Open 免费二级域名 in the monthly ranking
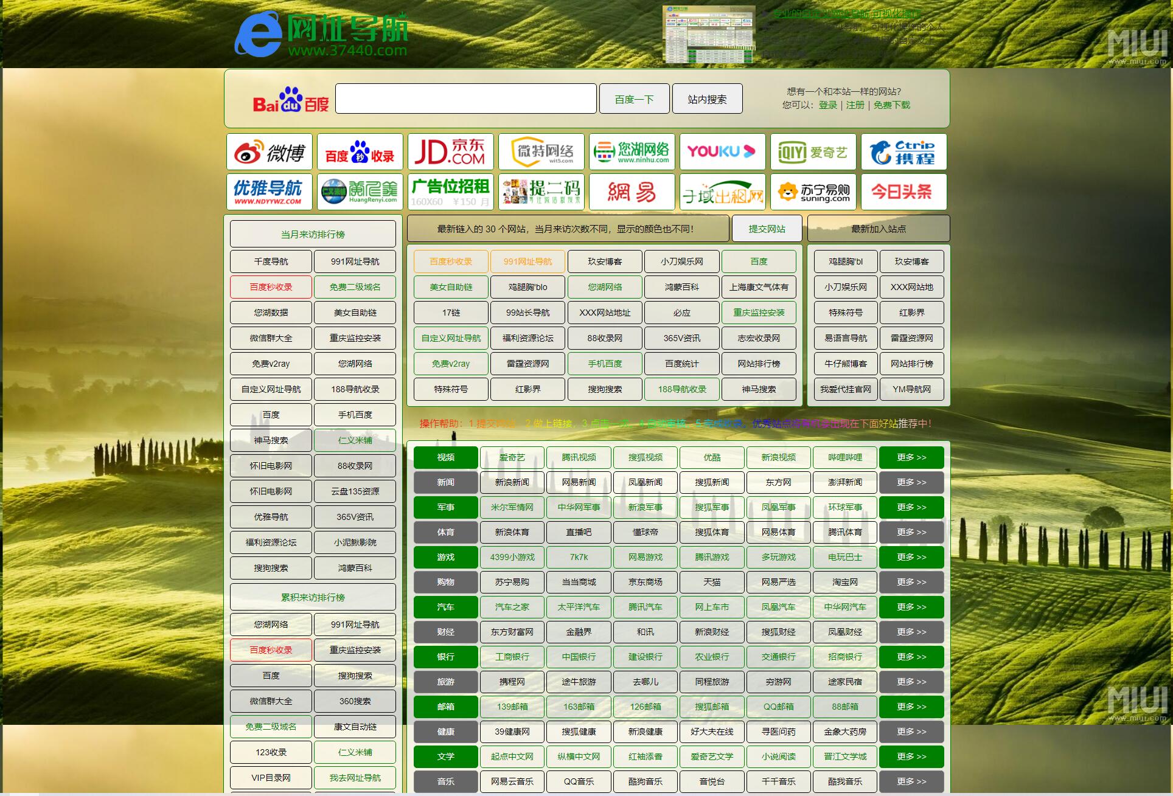Viewport: 1173px width, 796px height. (355, 287)
